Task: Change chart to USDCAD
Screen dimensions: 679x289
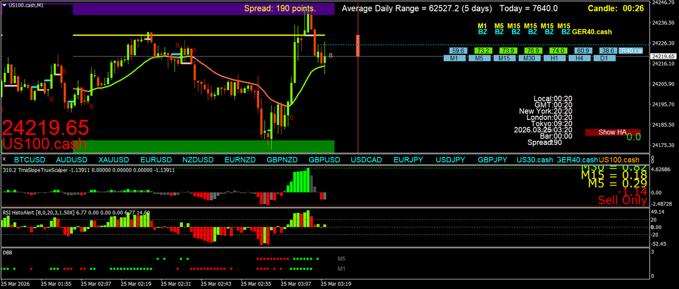Action: point(367,160)
